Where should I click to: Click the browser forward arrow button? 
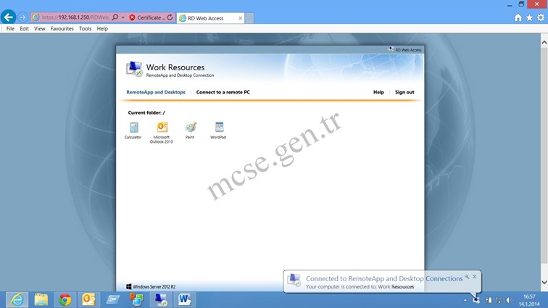(x=22, y=17)
